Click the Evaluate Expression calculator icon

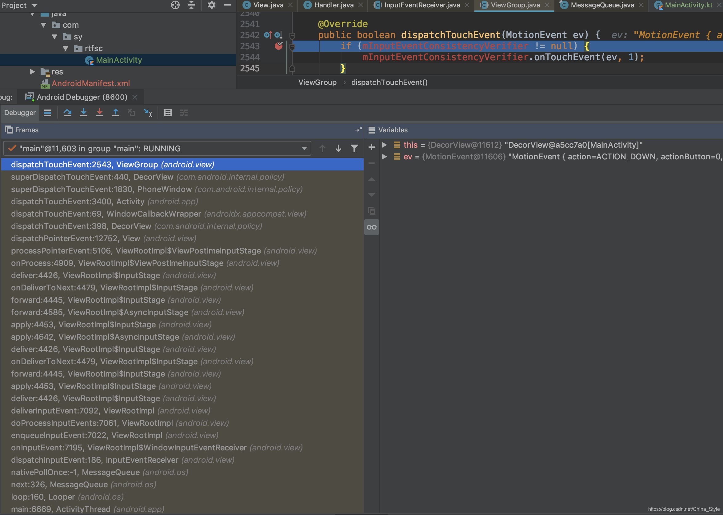tap(168, 113)
